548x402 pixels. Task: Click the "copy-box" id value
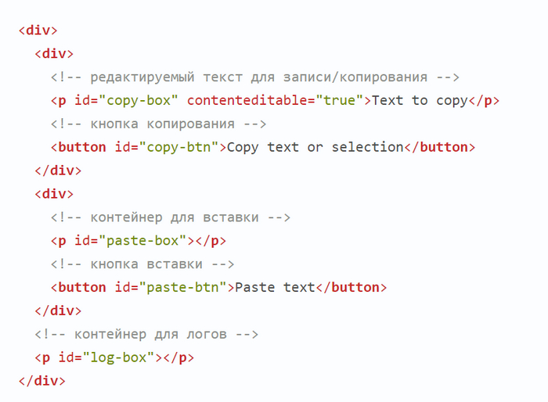[140, 100]
